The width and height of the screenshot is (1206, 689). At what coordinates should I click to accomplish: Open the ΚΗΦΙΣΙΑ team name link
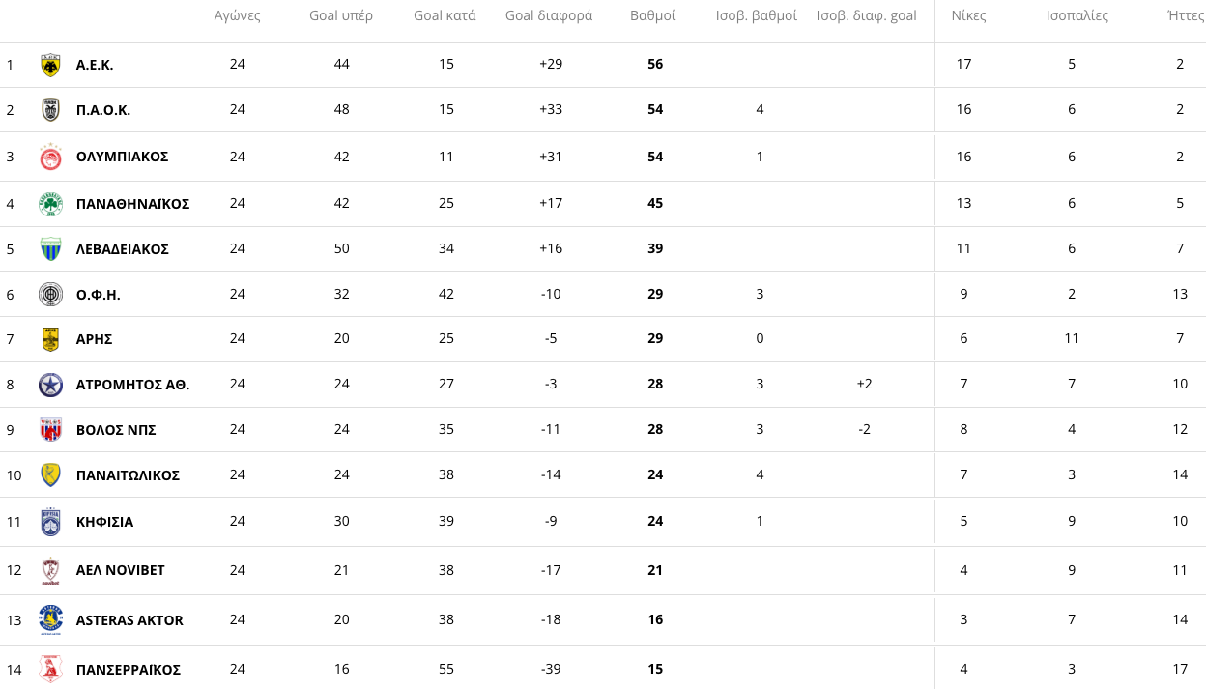click(x=104, y=522)
